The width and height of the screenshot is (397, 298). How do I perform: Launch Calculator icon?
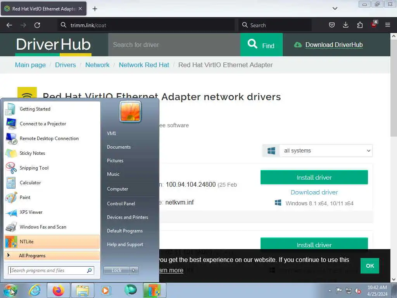(11, 183)
